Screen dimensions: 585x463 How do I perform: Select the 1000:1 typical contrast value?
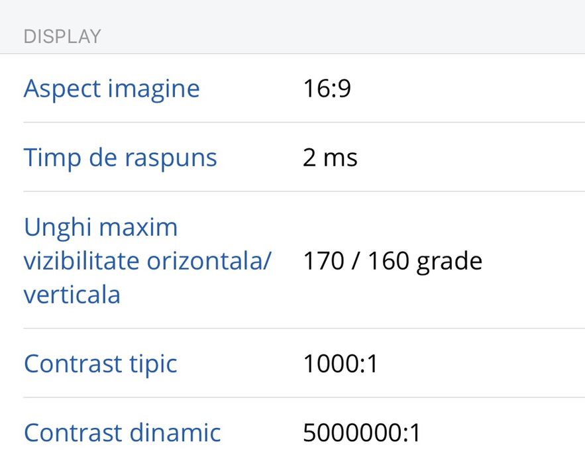(x=340, y=364)
